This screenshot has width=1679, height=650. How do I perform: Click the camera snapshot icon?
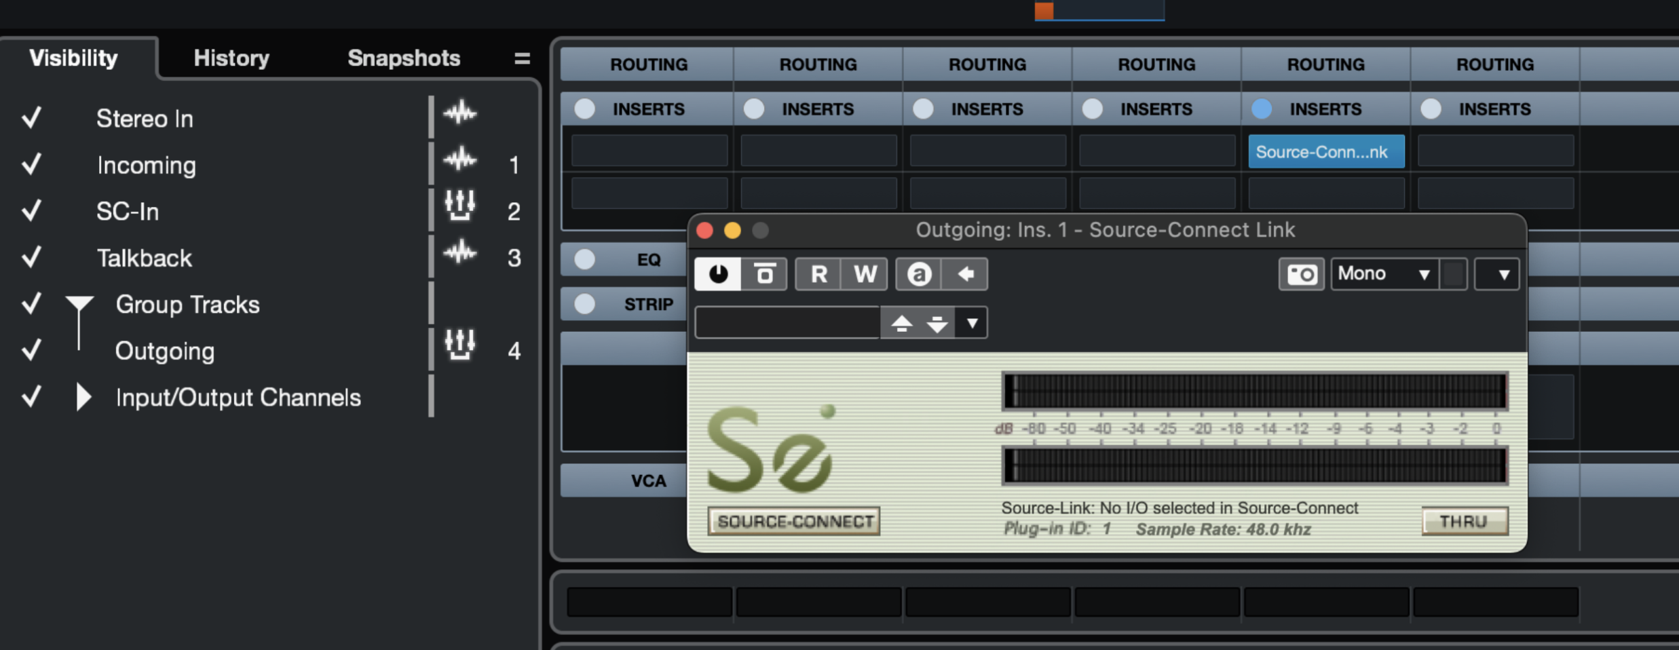[1301, 274]
